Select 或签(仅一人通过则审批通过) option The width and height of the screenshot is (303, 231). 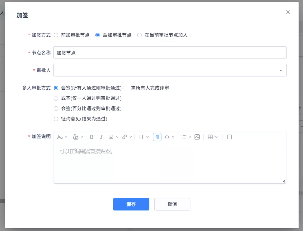pyautogui.click(x=56, y=98)
